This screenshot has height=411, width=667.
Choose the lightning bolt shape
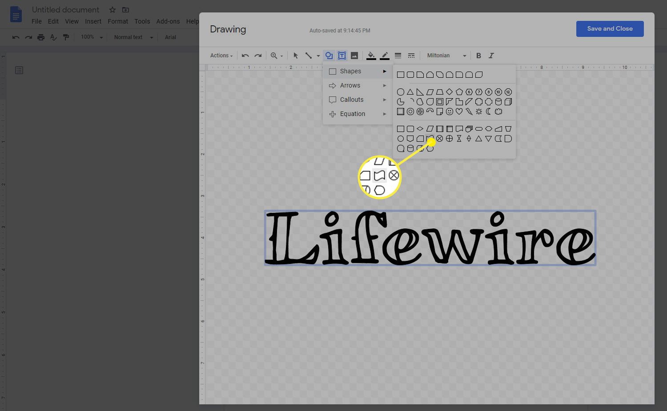coord(469,112)
